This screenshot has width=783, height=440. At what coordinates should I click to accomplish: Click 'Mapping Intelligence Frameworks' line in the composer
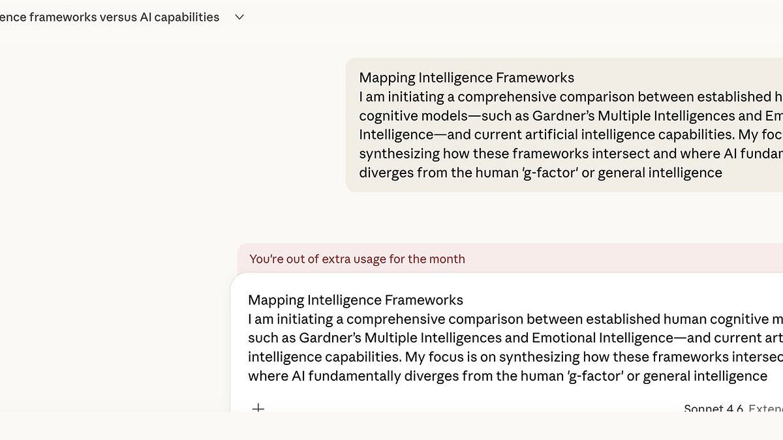point(356,300)
